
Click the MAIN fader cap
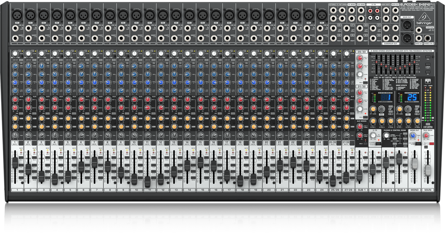427,170
